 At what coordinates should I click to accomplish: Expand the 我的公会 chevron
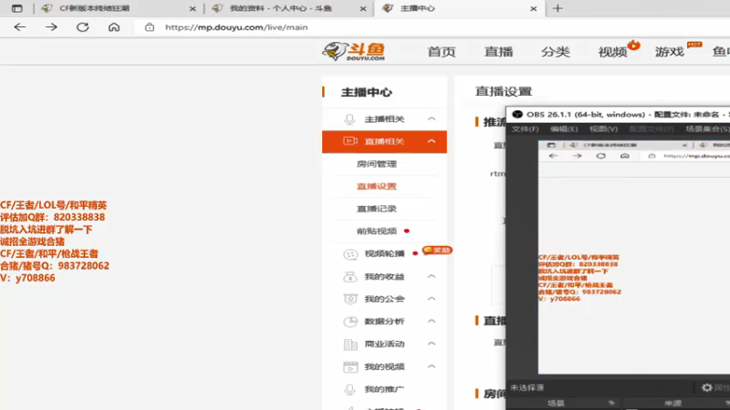coord(432,299)
